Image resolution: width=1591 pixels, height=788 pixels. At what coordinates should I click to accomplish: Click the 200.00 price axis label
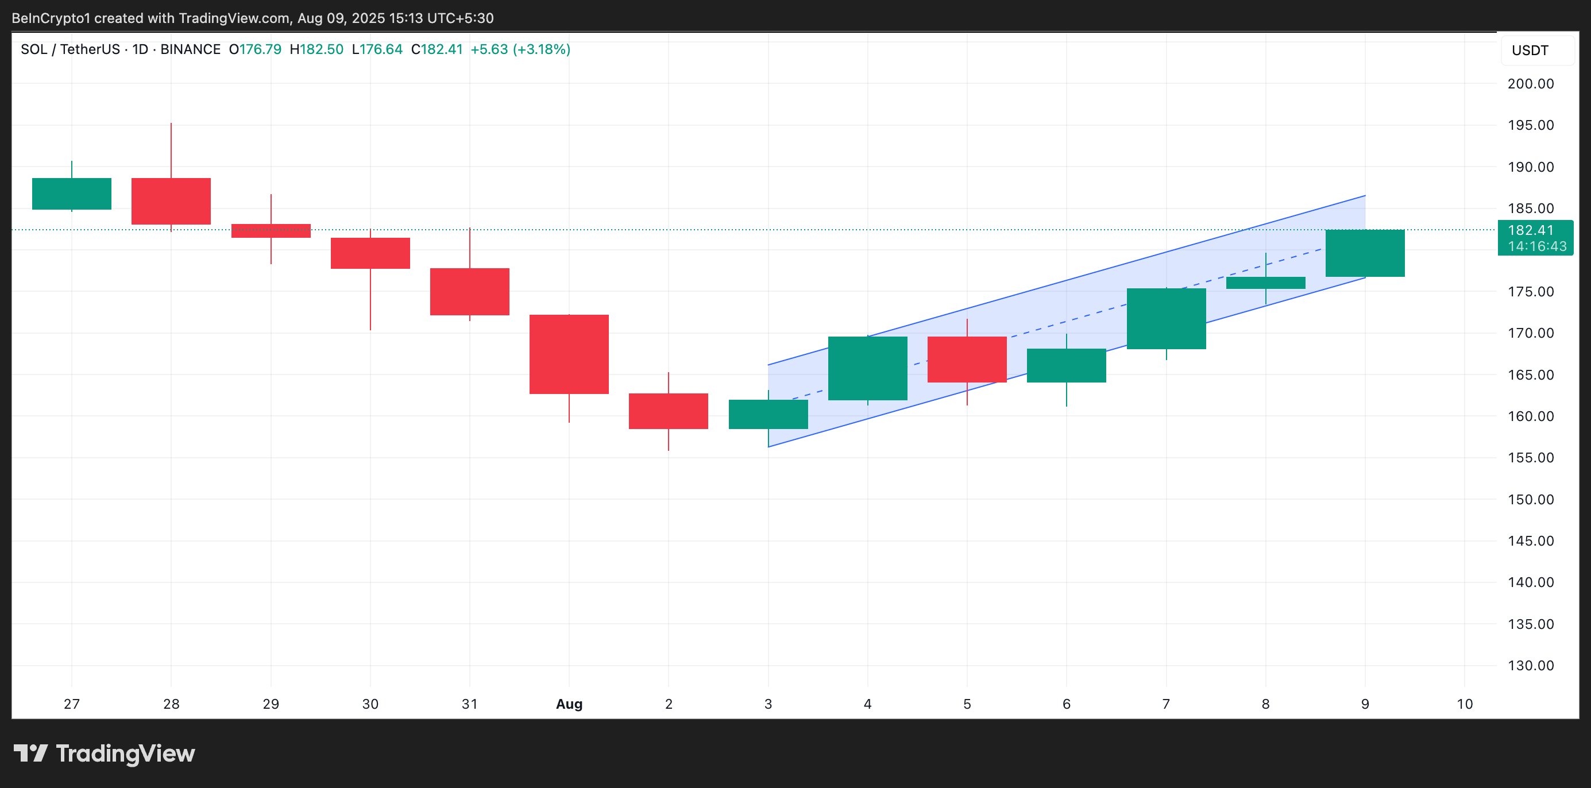point(1530,84)
